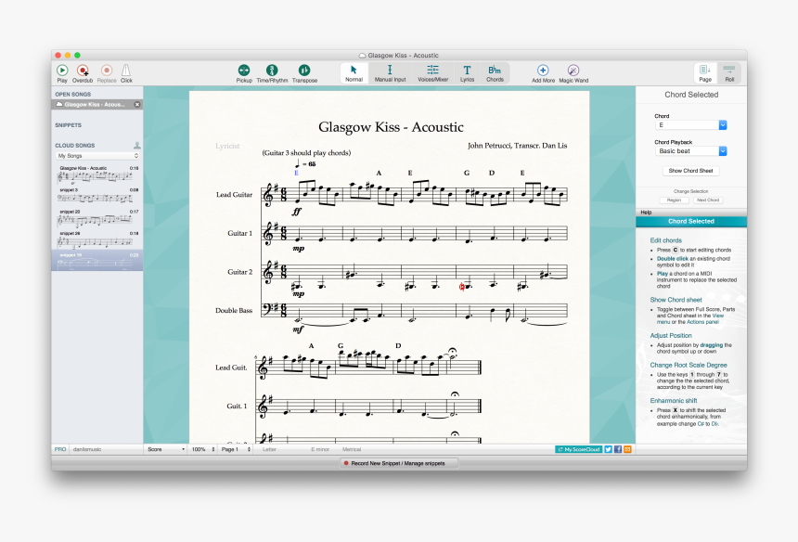Click the E minor key label
798x542 pixels.
320,449
